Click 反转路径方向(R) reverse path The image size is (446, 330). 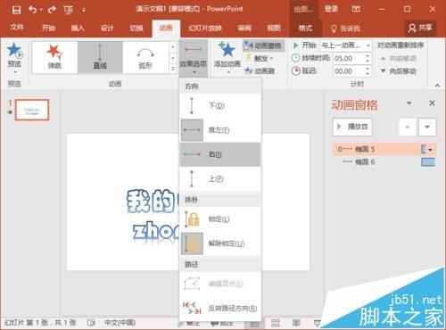[x=220, y=309]
